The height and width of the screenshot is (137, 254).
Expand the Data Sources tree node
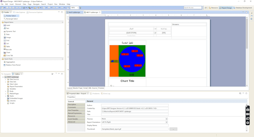click(x=6, y=79)
